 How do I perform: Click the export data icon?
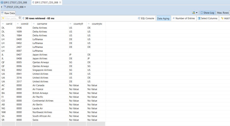coord(194,13)
